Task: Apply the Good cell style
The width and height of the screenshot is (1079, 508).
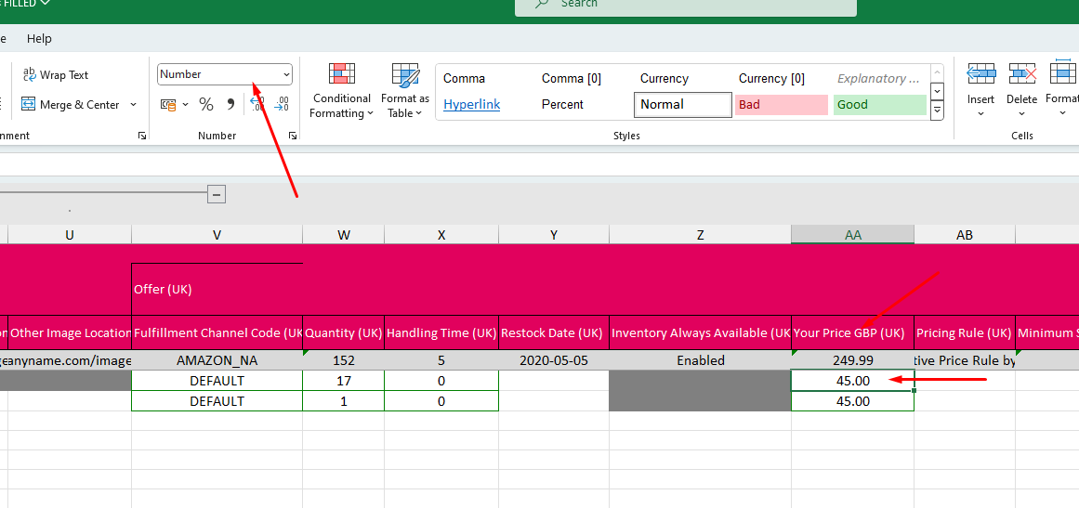Action: pos(879,105)
